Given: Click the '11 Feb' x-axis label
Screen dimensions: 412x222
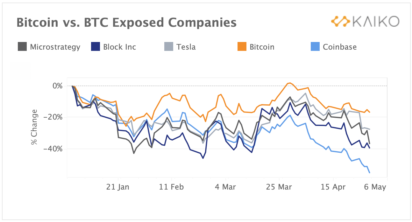Looking at the screenshot, I should 171,187.
